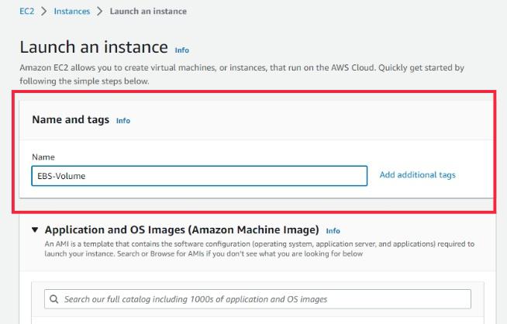Click the 'Launch an instance' page heading

pyautogui.click(x=94, y=48)
